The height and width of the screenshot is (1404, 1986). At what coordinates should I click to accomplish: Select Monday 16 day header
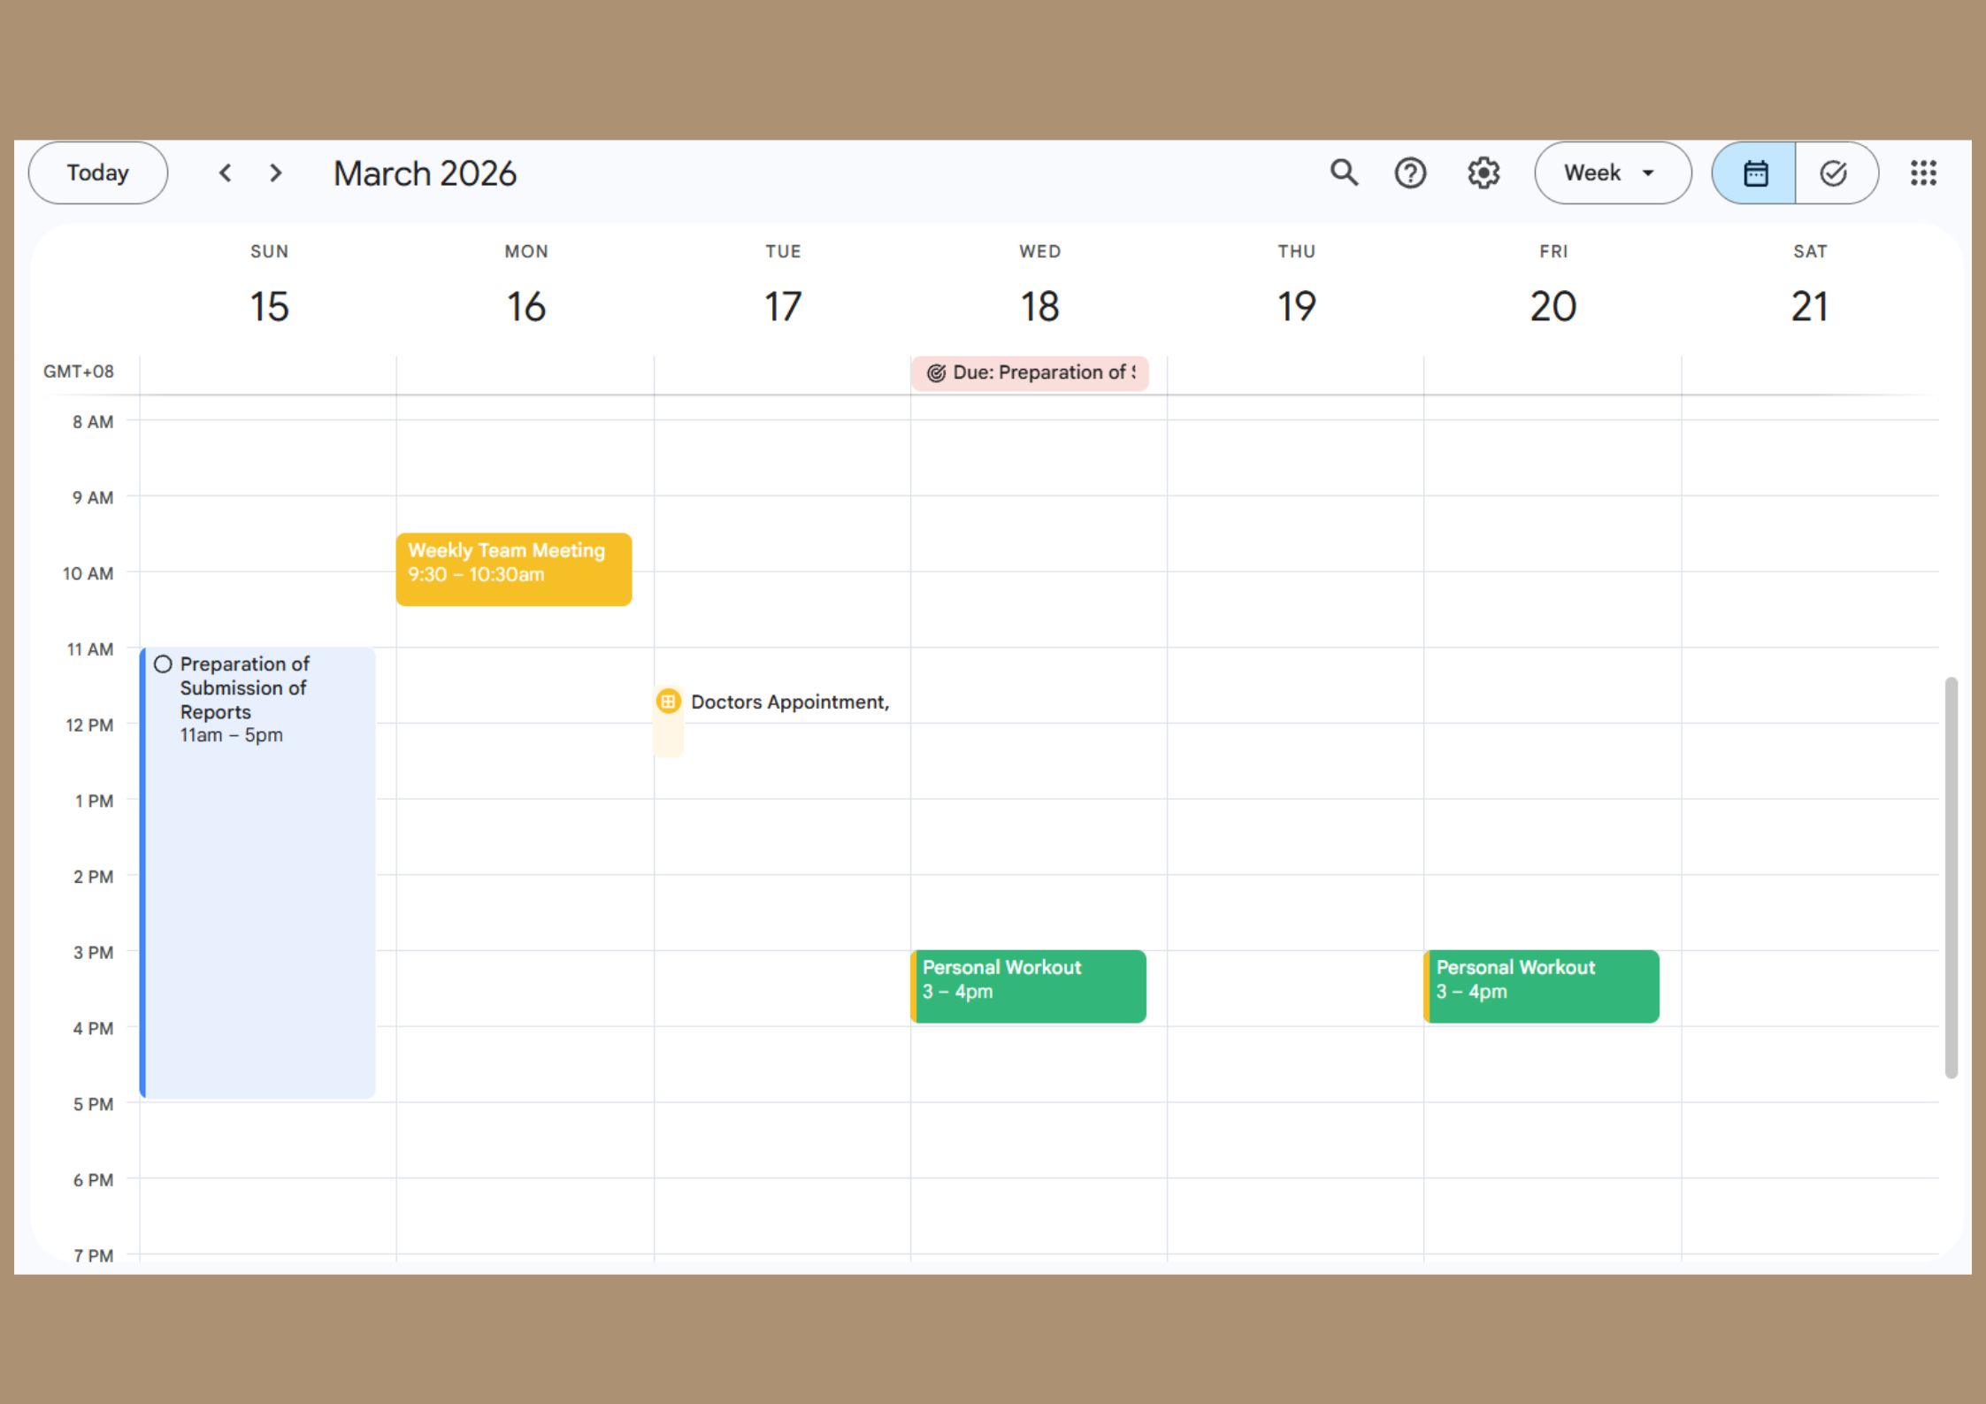point(526,306)
